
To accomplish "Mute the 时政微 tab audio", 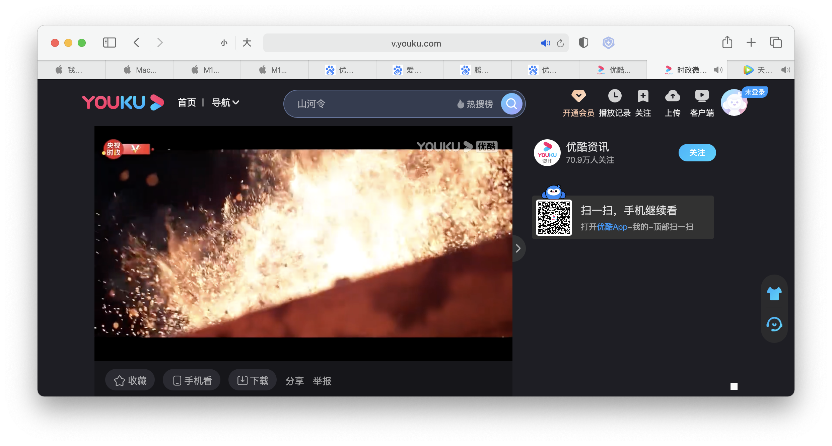I will tap(718, 70).
